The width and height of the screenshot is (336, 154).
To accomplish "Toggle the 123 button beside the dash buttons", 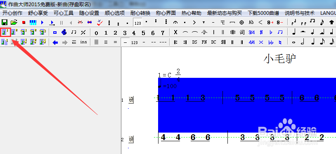I will pos(134,42).
